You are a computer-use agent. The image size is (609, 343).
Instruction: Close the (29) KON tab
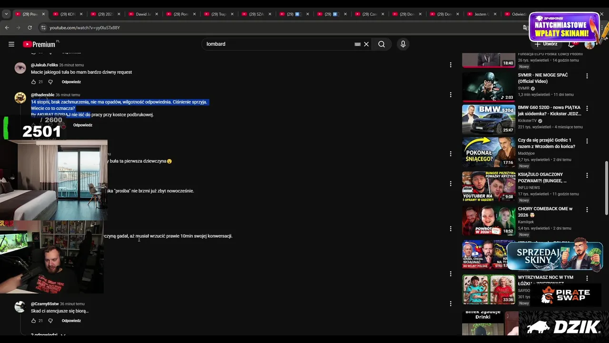click(81, 14)
